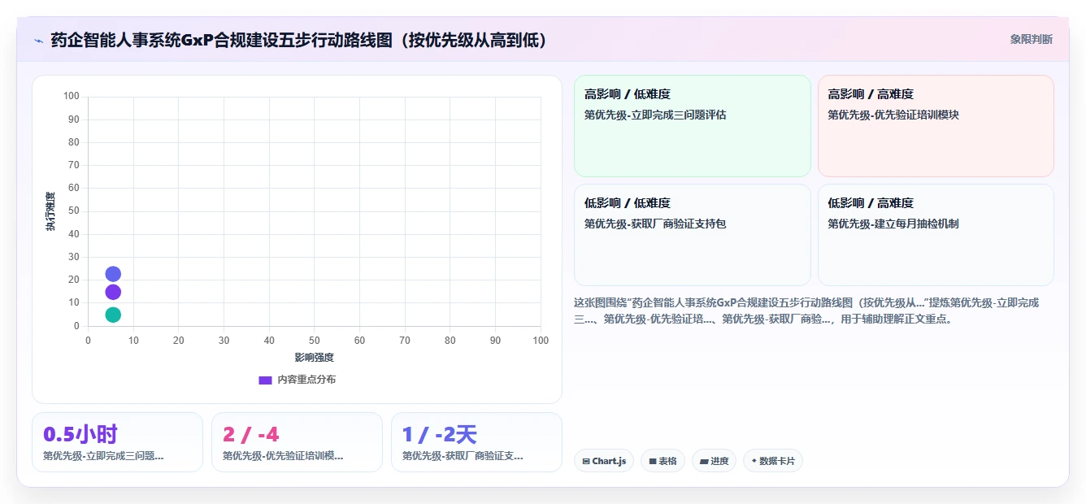Click the sparkle icon in 数据卡片 chip
1086x504 pixels.
pyautogui.click(x=754, y=461)
